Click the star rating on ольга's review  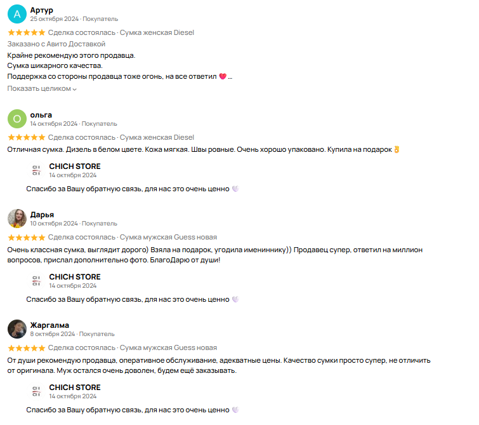(26, 137)
